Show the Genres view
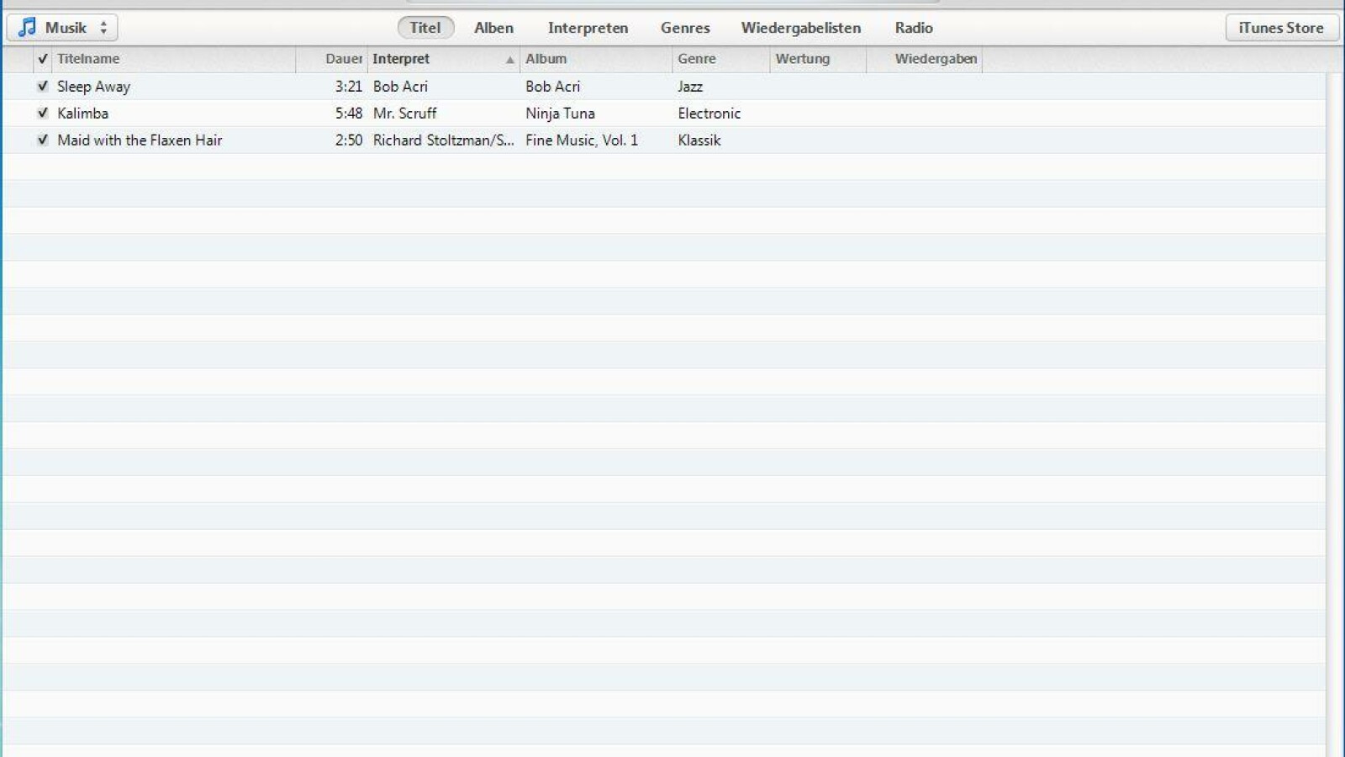 (685, 28)
